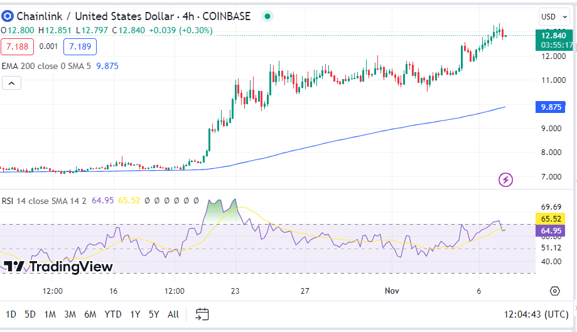Switch to the YTD time range

[113, 314]
